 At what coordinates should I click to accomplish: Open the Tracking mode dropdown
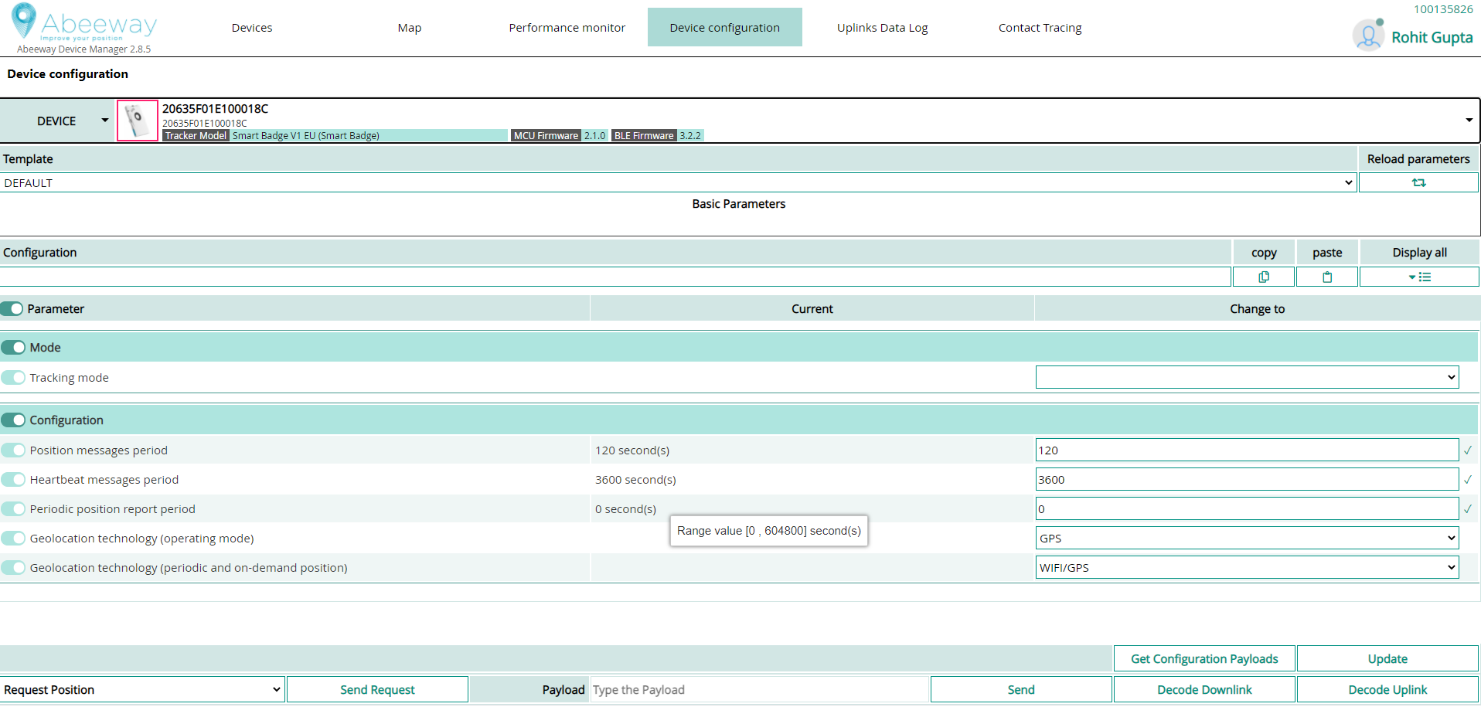(x=1247, y=378)
